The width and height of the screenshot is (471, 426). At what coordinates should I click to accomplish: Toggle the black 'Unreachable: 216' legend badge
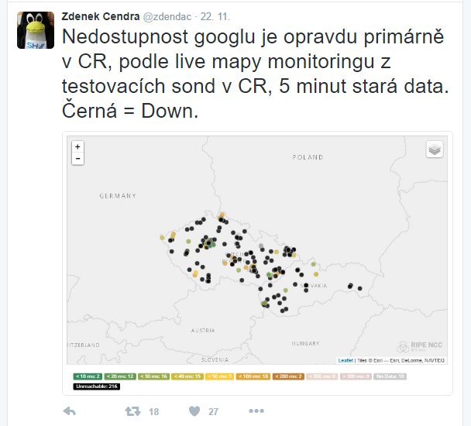95,385
